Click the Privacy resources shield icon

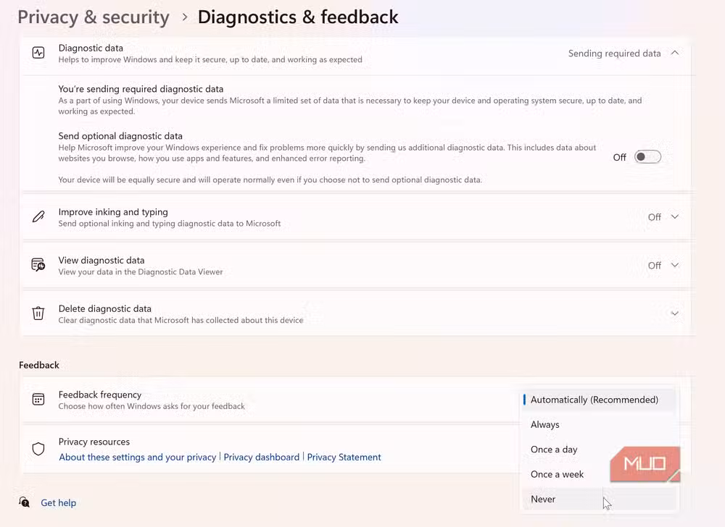pyautogui.click(x=38, y=449)
